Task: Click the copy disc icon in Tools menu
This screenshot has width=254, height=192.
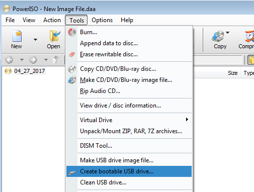Action: pos(72,69)
